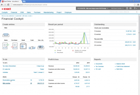Click the Resultaat legend entry in chart
Screen dimensions: 140x95
coord(59,52)
